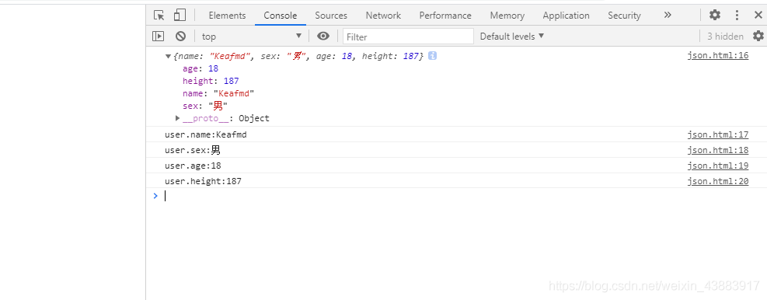The image size is (767, 300).
Task: Expand the __proto__ Object entry
Action: pyautogui.click(x=177, y=118)
